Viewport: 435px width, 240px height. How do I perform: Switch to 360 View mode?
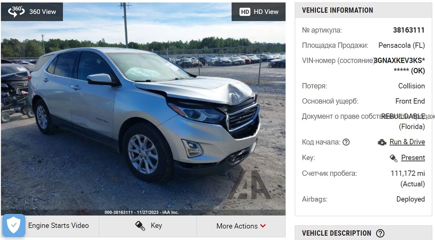pos(32,12)
